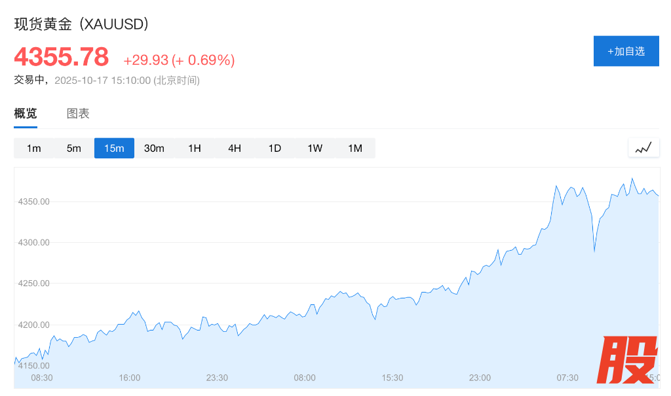The image size is (671, 396).
Task: Switch to the 1W weekly interval
Action: [315, 148]
